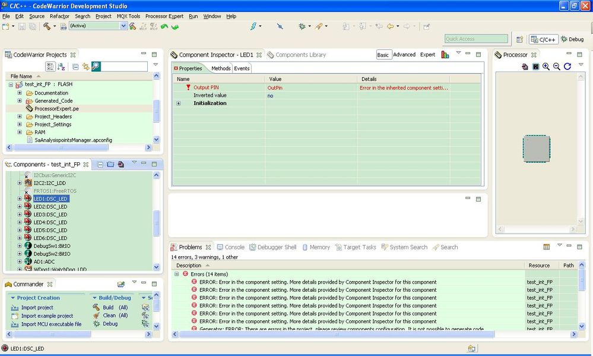The height and width of the screenshot is (356, 593).
Task: Switch to the Methods tab
Action: 221,68
